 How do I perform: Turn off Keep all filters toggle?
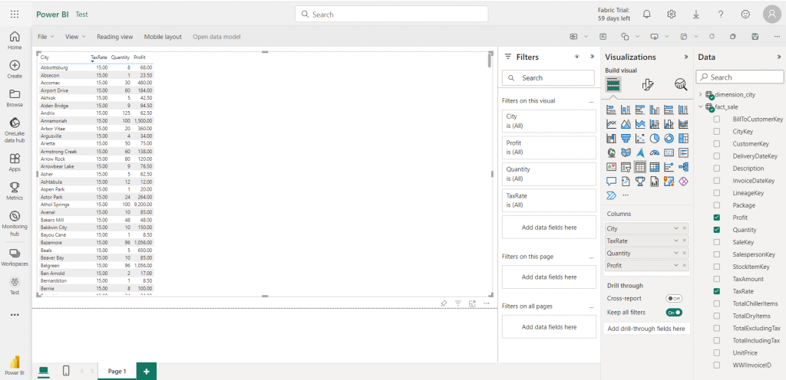click(x=674, y=313)
